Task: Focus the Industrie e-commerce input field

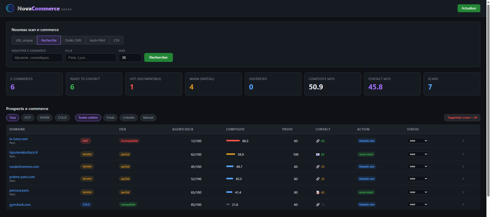Action: click(37, 58)
